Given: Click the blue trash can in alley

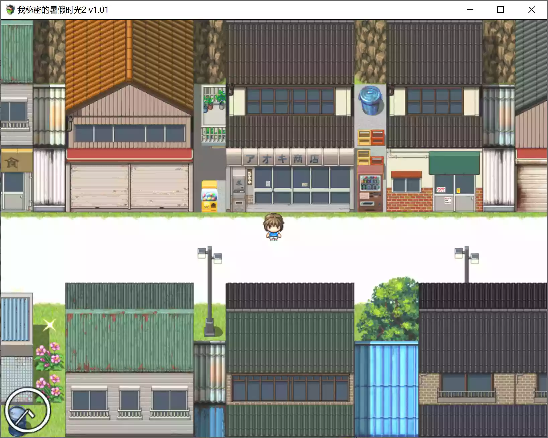Looking at the screenshot, I should point(370,100).
